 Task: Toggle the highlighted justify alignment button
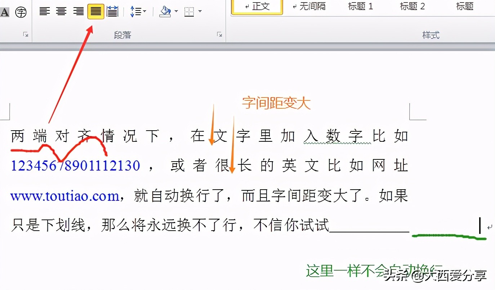pyautogui.click(x=95, y=12)
